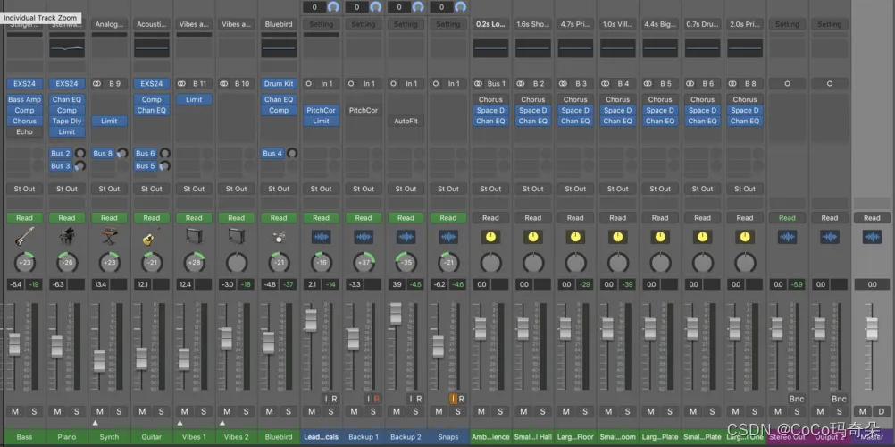Click the Output 2 channel waveform icon
The width and height of the screenshot is (895, 447).
point(830,237)
